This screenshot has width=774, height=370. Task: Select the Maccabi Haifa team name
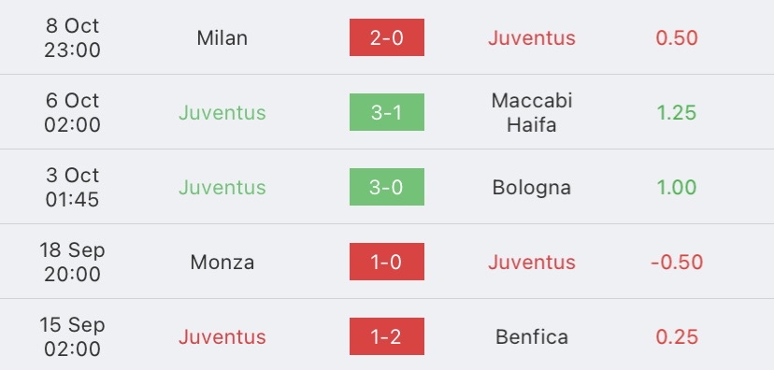click(532, 112)
